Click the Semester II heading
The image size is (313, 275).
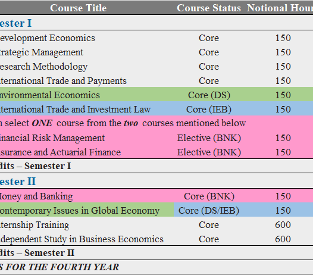point(18,182)
